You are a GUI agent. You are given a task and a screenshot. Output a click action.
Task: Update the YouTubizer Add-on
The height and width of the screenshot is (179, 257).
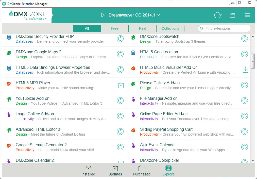(120, 101)
